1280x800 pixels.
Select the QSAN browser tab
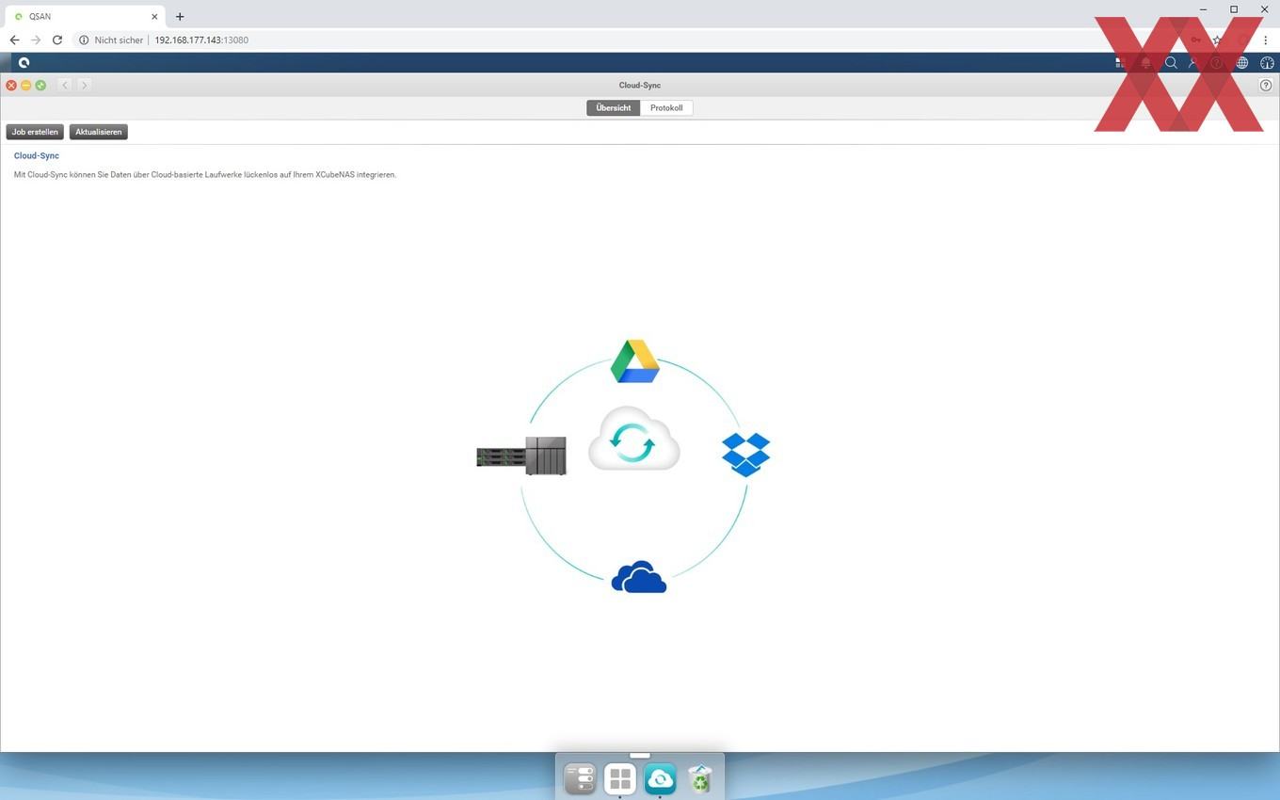click(85, 17)
